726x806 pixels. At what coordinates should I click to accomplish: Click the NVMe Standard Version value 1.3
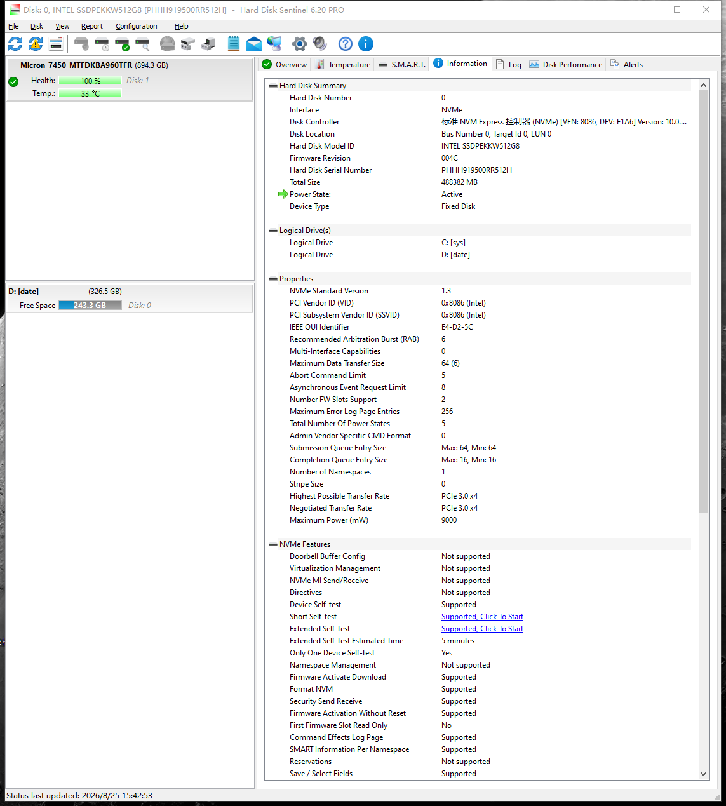[x=446, y=291]
